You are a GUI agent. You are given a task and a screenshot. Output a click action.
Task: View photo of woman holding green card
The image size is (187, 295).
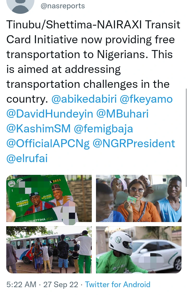point(138,199)
